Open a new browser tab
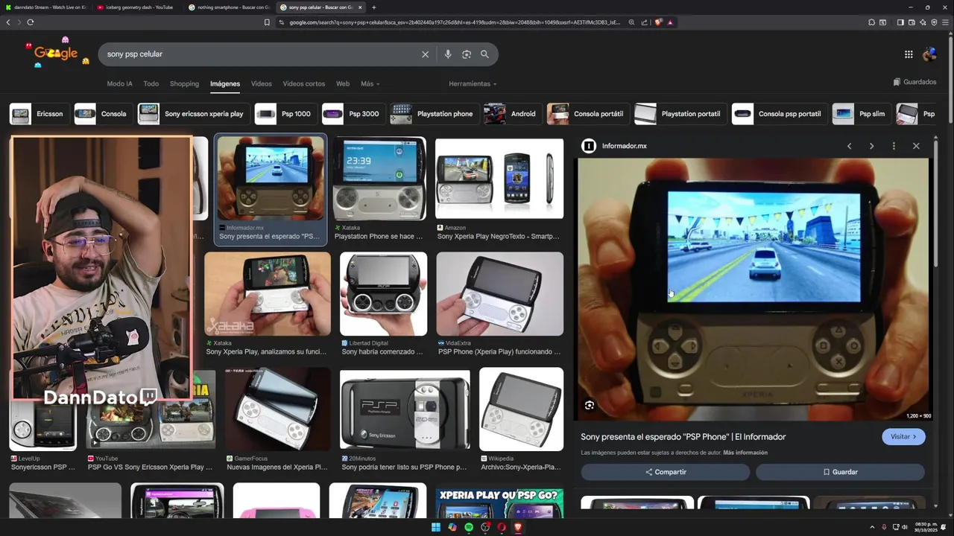Image resolution: width=954 pixels, height=536 pixels. (x=373, y=7)
